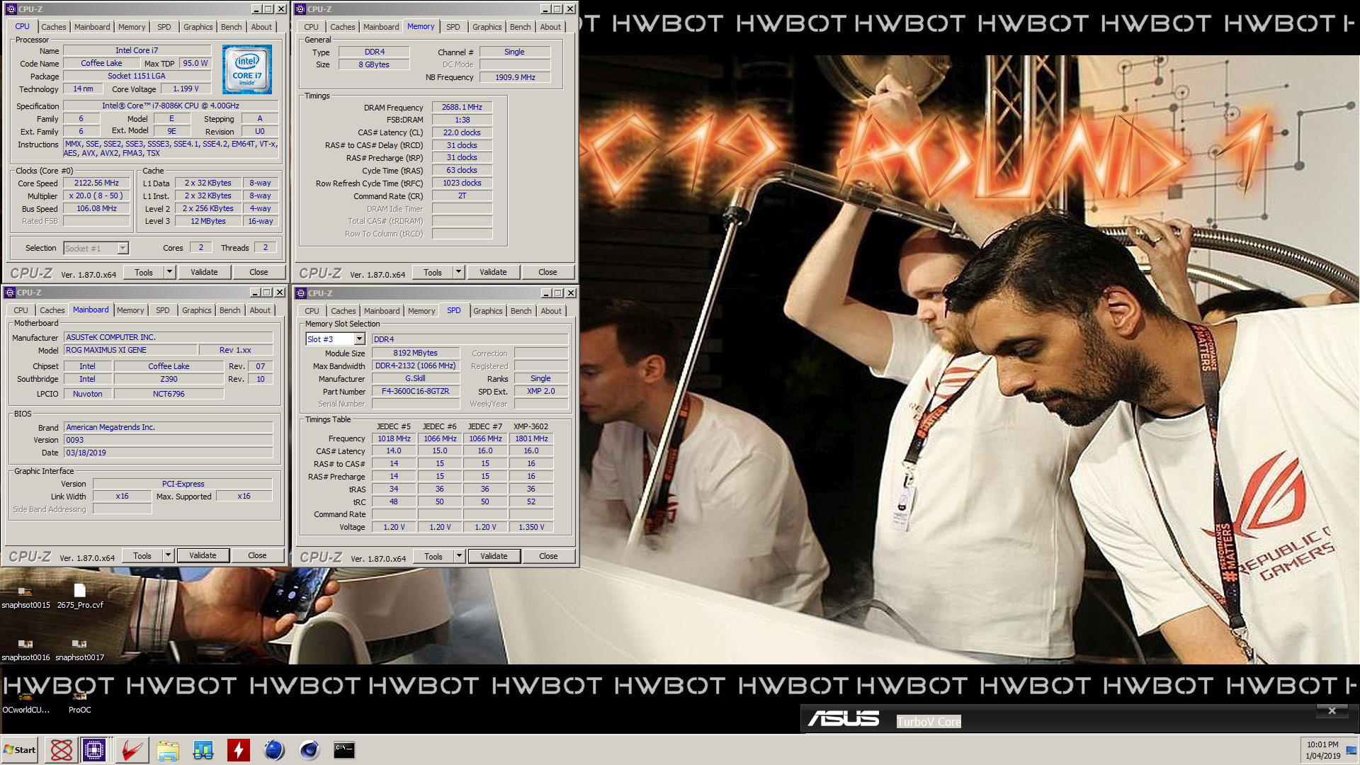Click Close button in SPD tab window
Viewport: 1360px width, 765px height.
(548, 556)
